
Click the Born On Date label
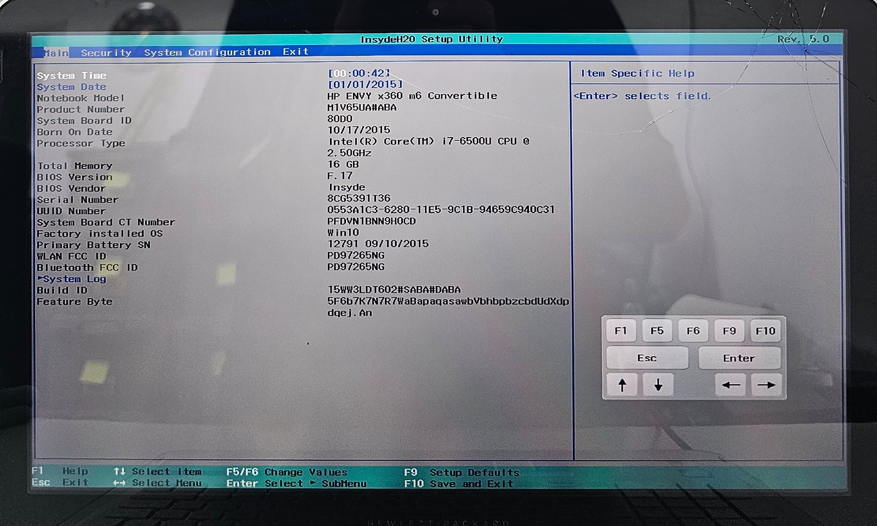[x=75, y=132]
